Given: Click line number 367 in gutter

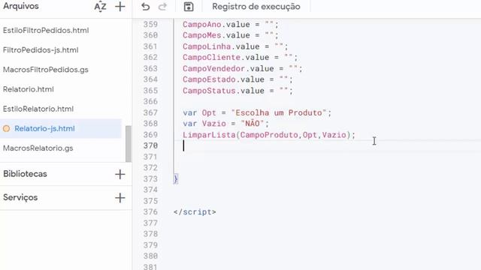Looking at the screenshot, I should coord(150,112).
